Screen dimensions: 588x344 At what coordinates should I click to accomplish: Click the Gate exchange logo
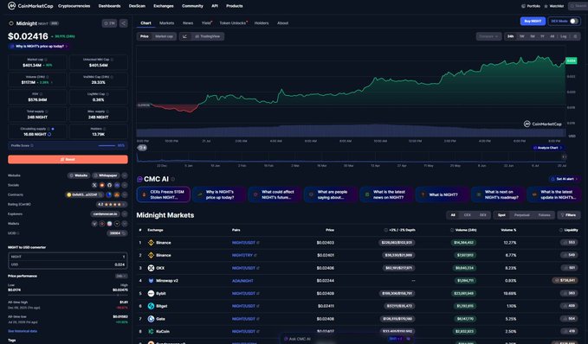click(x=151, y=319)
